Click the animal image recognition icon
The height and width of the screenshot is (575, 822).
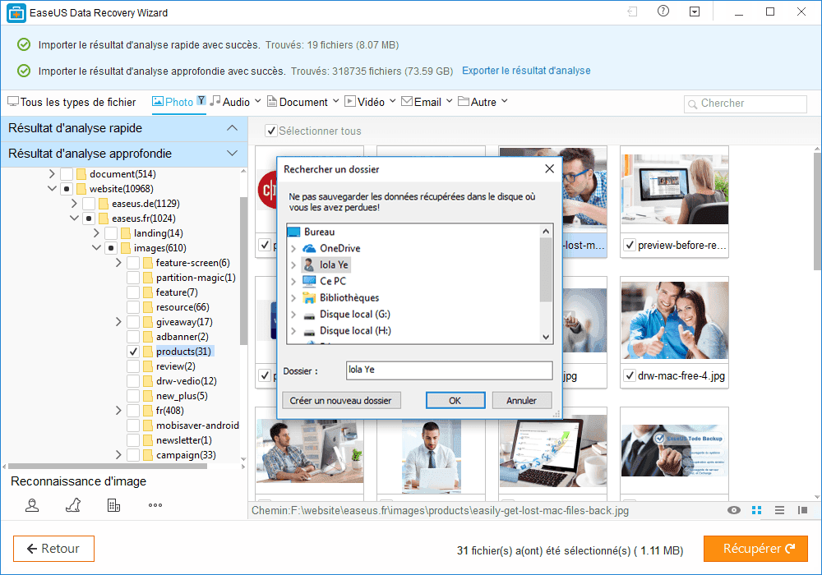[x=73, y=505]
